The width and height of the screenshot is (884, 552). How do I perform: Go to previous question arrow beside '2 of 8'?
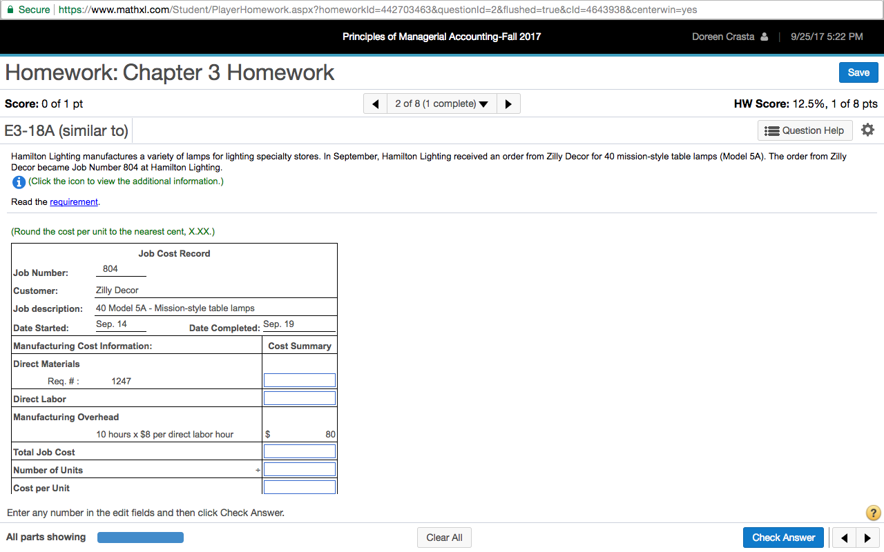pyautogui.click(x=375, y=104)
